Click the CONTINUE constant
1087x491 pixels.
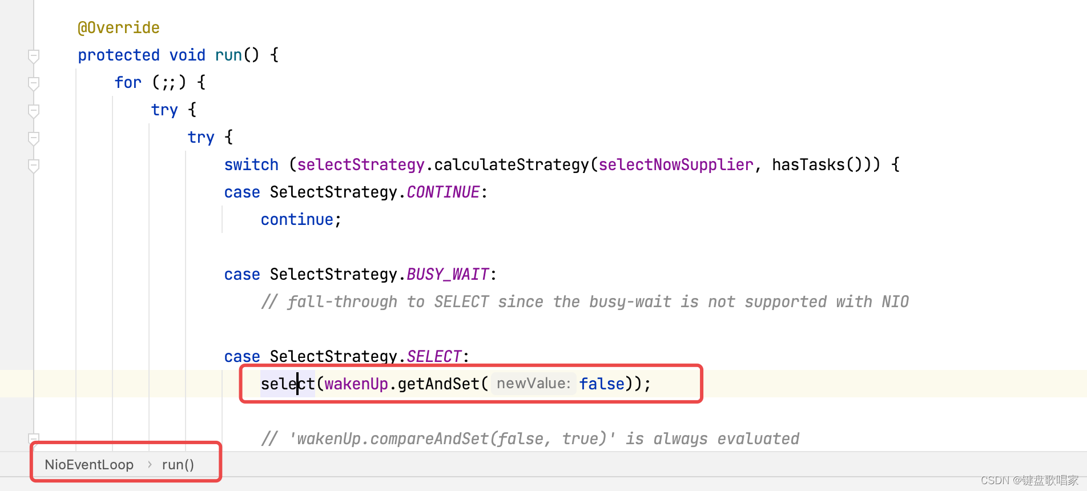coord(443,192)
